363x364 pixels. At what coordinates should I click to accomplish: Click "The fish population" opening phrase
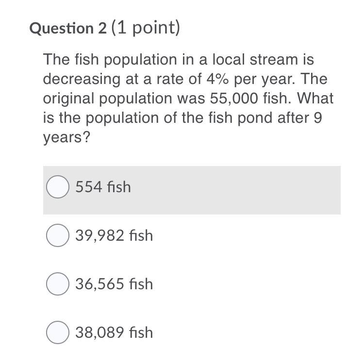pyautogui.click(x=111, y=60)
